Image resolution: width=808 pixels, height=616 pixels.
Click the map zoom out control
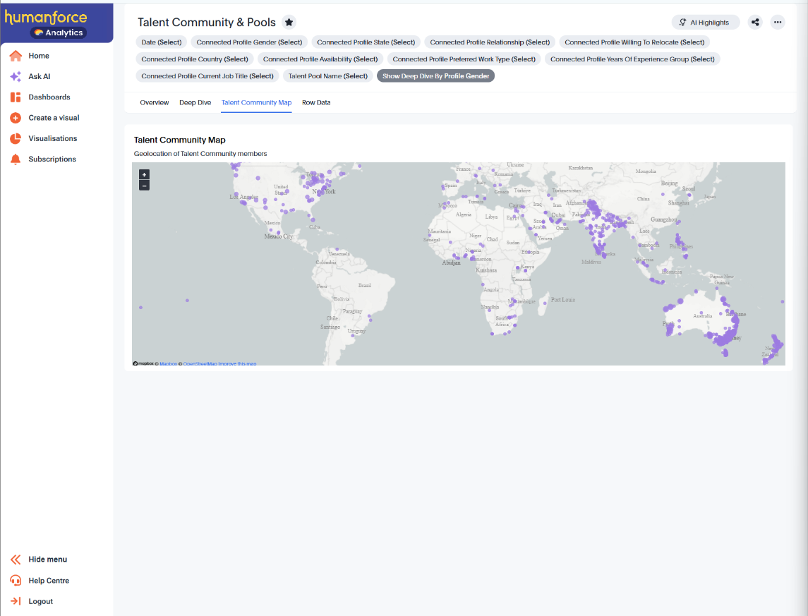pos(144,185)
